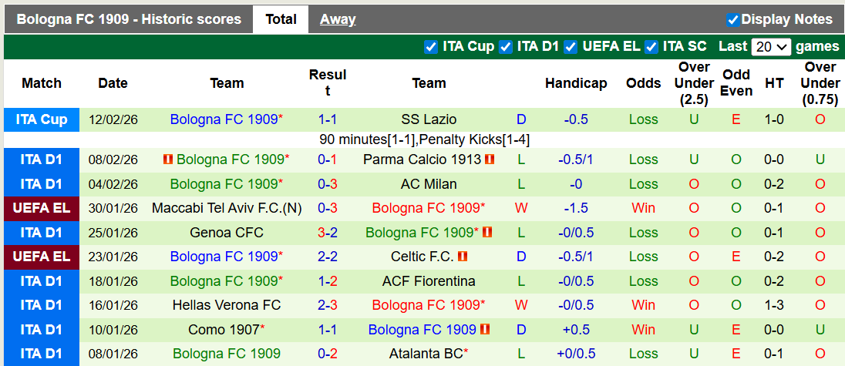
Task: Click the 0-3 result against AC Milan
Action: [328, 184]
